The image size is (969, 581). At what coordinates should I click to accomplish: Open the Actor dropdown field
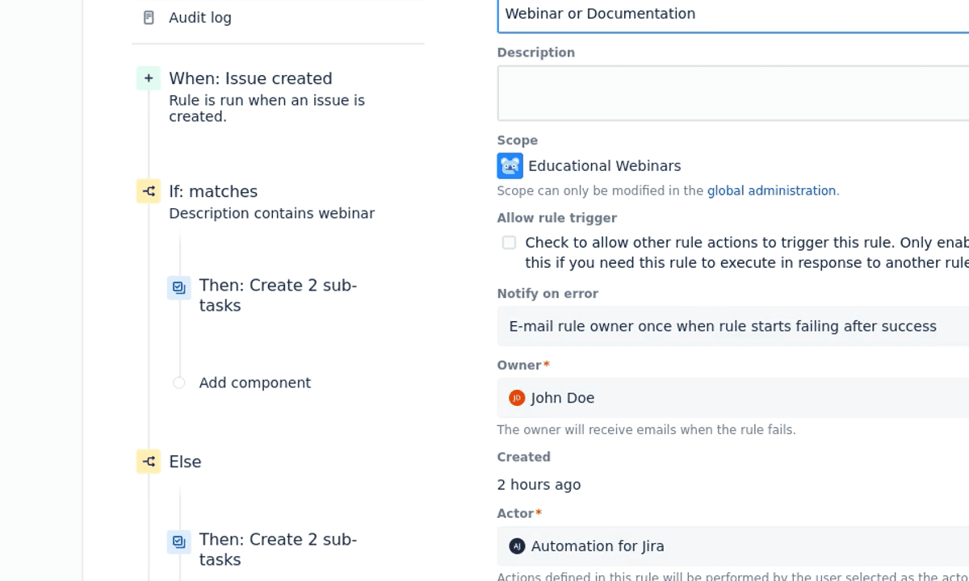click(733, 546)
